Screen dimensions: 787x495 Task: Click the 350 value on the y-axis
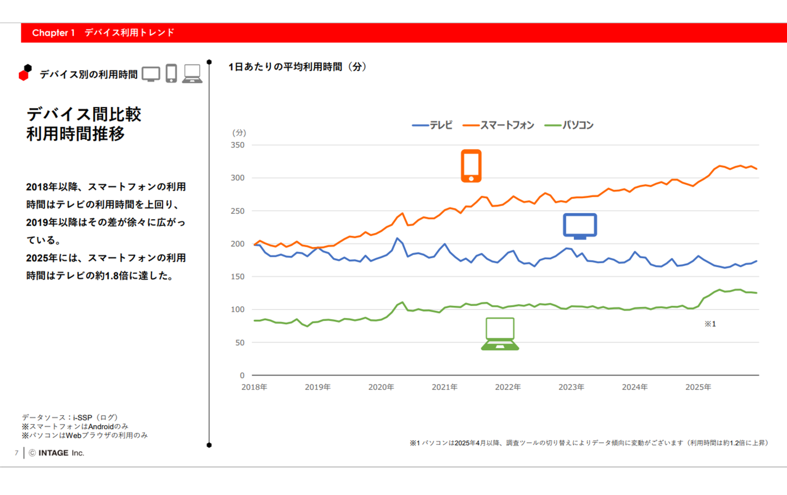[237, 145]
